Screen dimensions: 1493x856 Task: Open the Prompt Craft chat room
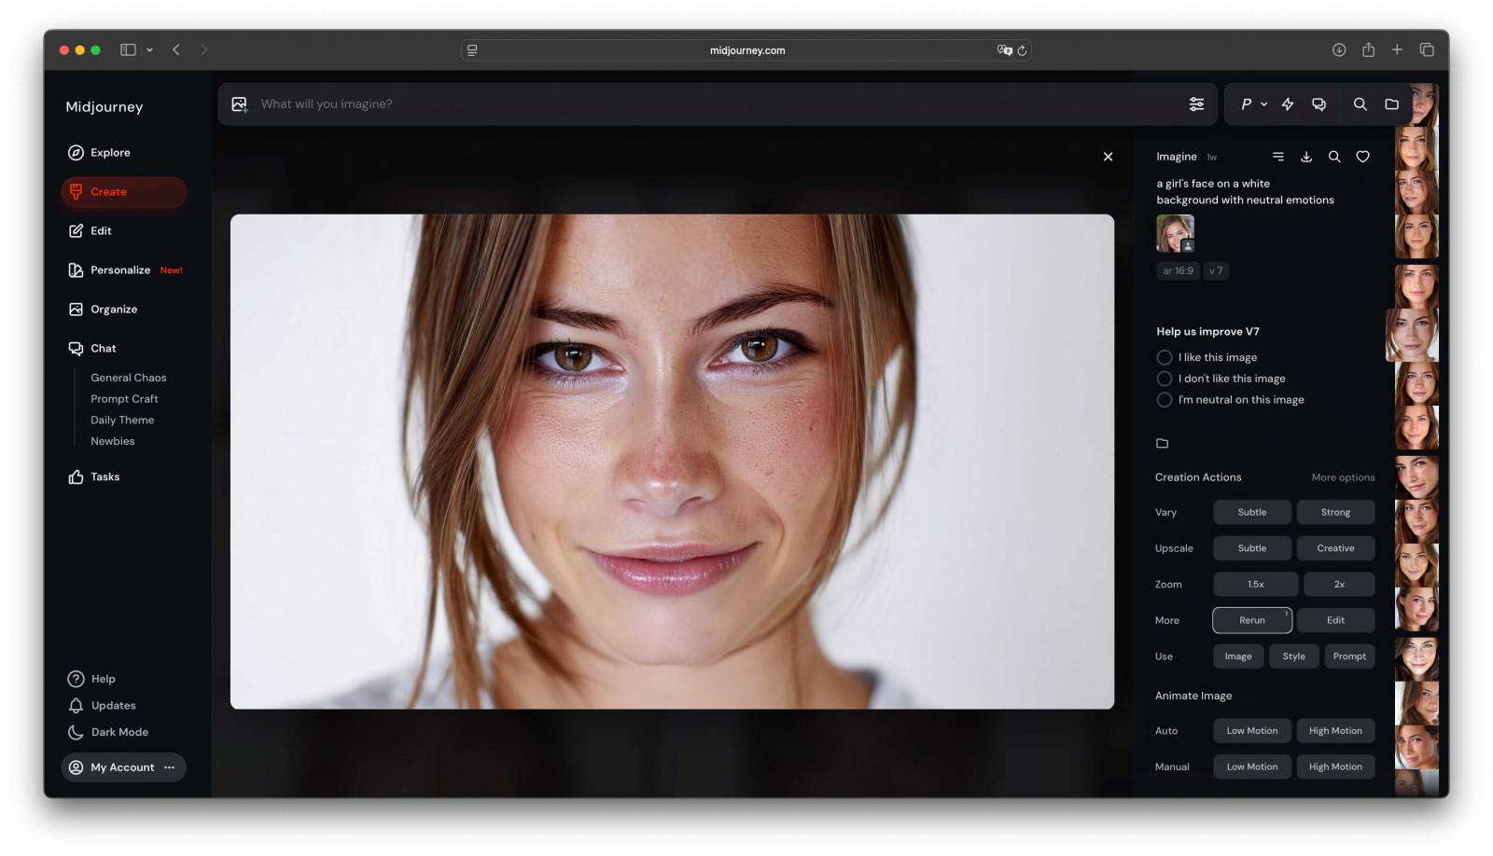(x=124, y=399)
